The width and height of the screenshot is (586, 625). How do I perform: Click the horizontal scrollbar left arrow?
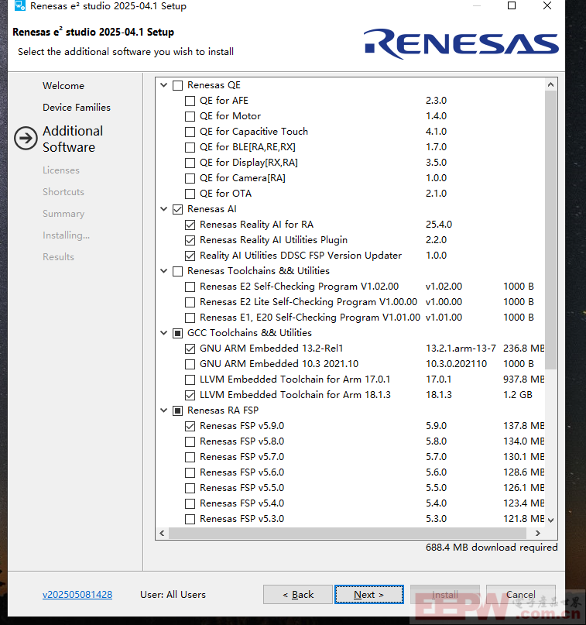162,533
